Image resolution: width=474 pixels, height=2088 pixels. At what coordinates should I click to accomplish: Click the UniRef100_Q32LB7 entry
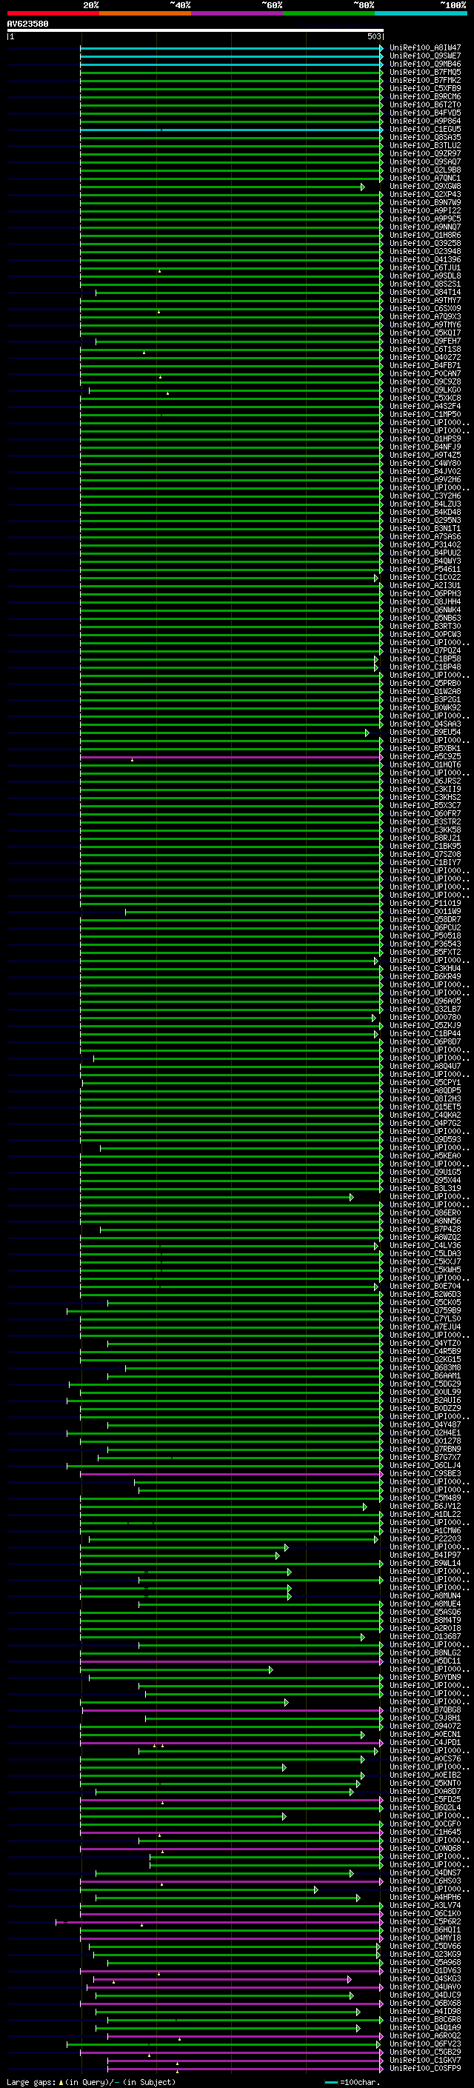click(424, 1010)
